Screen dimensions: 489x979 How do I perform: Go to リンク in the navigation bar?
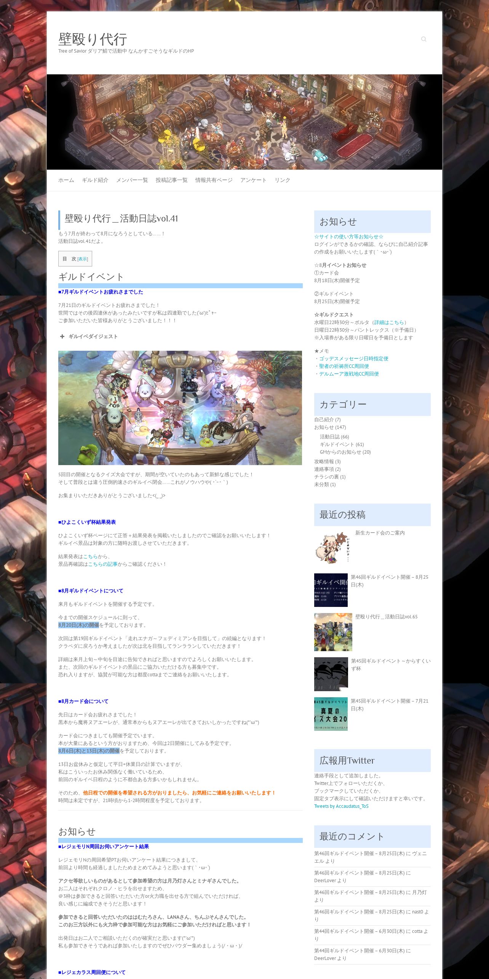tap(283, 180)
